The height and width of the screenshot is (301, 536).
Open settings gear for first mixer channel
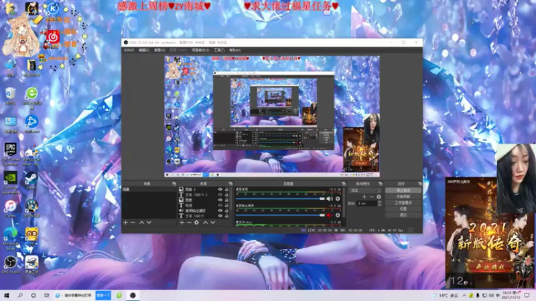(x=338, y=199)
